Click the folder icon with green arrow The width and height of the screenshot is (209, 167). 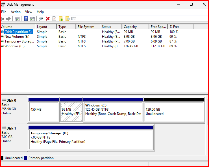61,19
